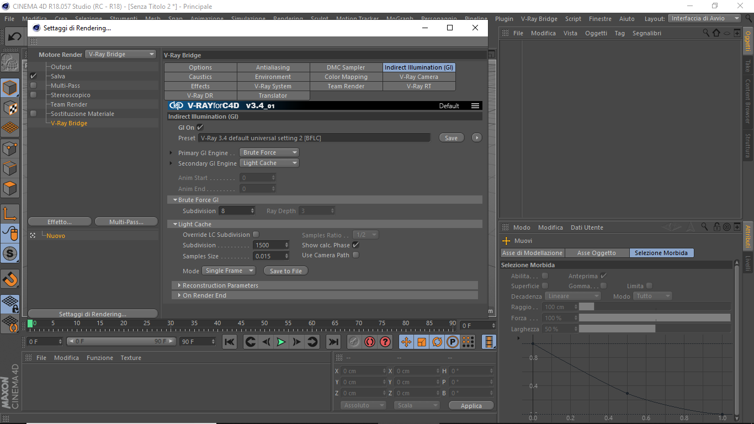Image resolution: width=754 pixels, height=424 pixels.
Task: Enable snapping magnet icon
Action: [x=10, y=279]
